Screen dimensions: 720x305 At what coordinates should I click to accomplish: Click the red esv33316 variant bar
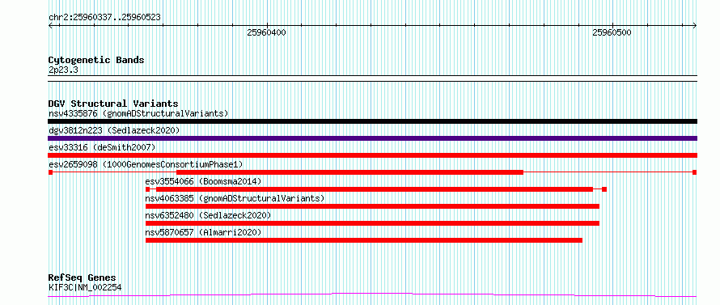tap(372, 155)
